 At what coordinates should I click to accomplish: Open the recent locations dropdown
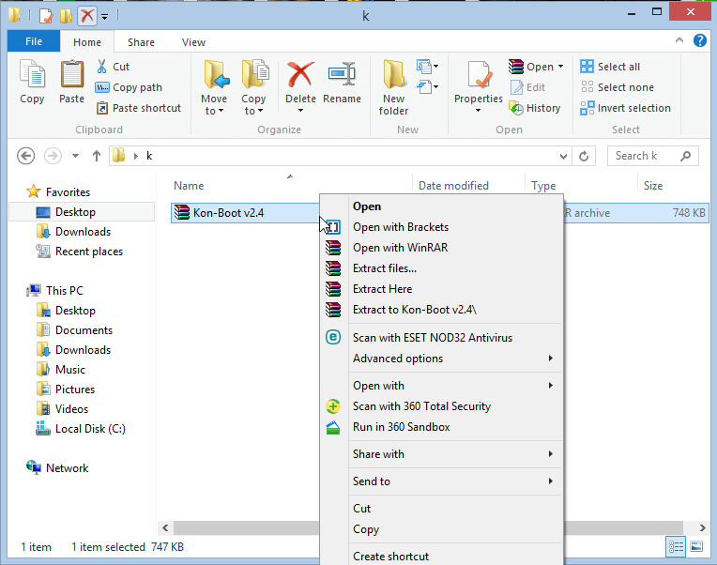coord(75,156)
